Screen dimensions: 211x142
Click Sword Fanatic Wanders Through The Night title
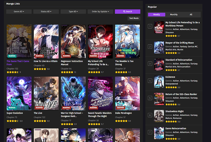coord(100,114)
